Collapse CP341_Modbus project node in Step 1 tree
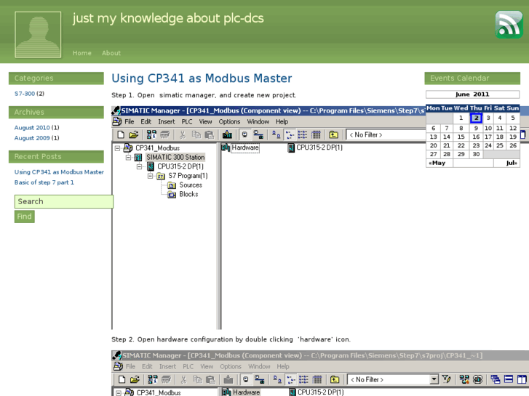The image size is (529, 396). [117, 148]
